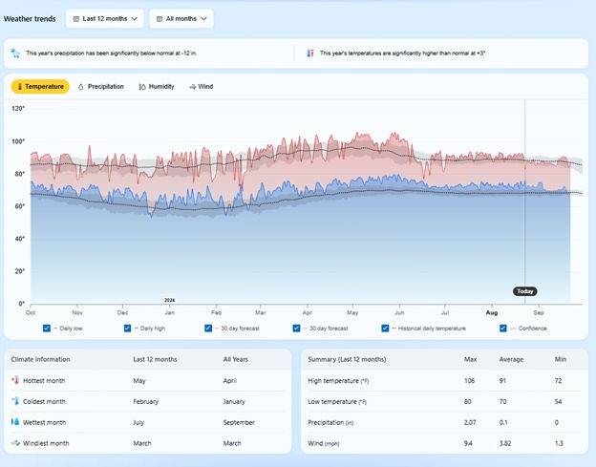The image size is (596, 467).
Task: Open the Wind tab
Action: (x=201, y=87)
